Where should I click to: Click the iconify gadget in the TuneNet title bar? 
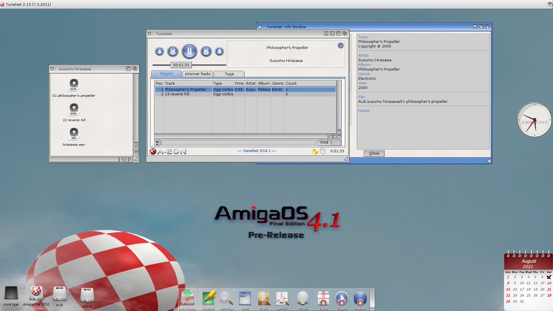[x=326, y=34]
